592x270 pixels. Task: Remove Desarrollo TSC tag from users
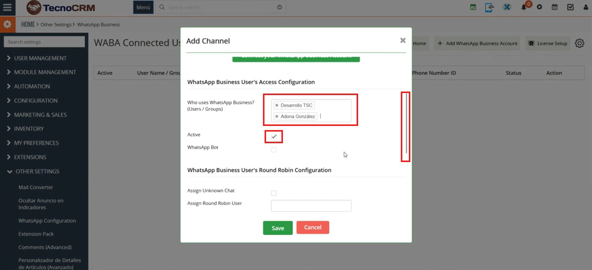(x=277, y=106)
